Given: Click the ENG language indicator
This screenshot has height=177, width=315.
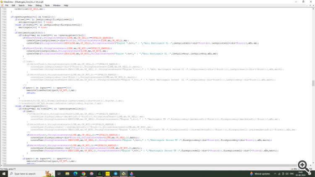Looking at the screenshot, I should click(x=292, y=174).
